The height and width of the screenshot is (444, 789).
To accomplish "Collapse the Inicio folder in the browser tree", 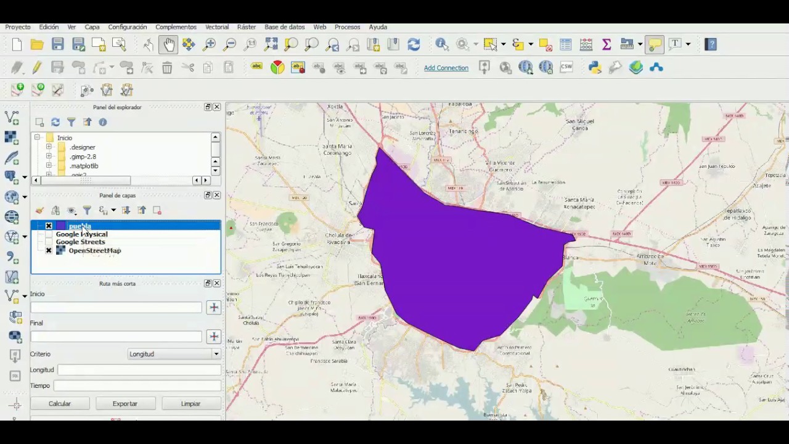I will 37,138.
